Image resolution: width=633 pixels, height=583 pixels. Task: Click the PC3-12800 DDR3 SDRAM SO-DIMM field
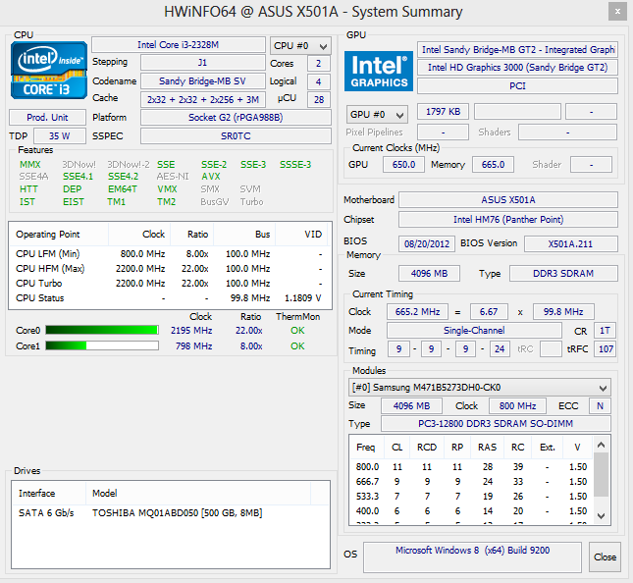(x=496, y=424)
